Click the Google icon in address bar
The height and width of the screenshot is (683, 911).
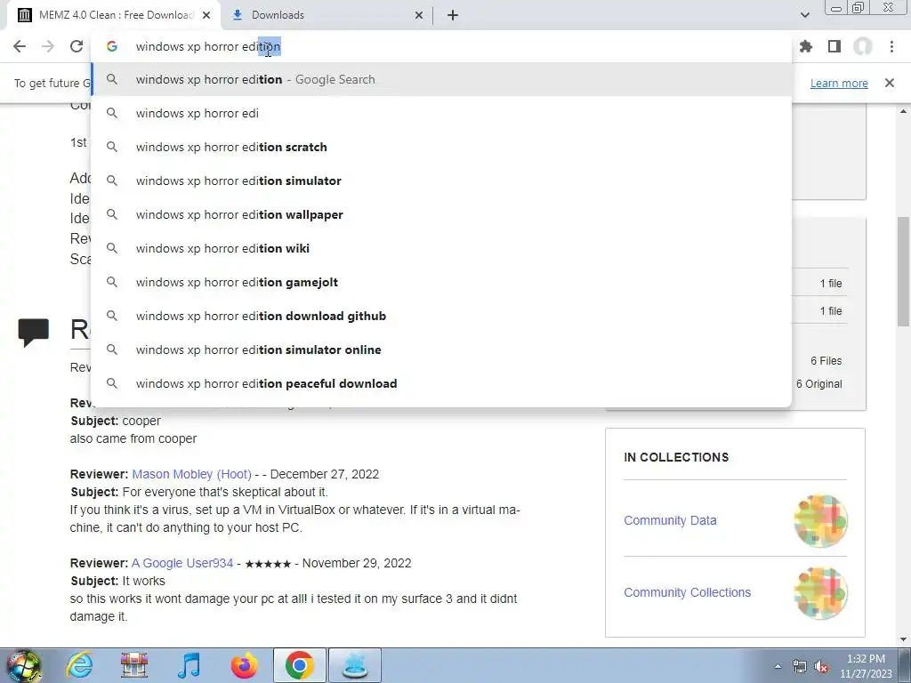point(112,46)
